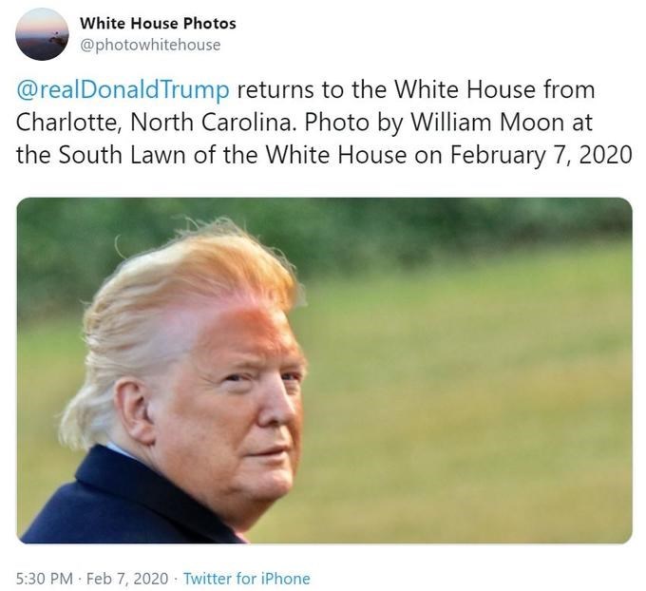Click the Feb 7, 2020 date
Viewport: 646px width, 591px height.
coord(127,579)
